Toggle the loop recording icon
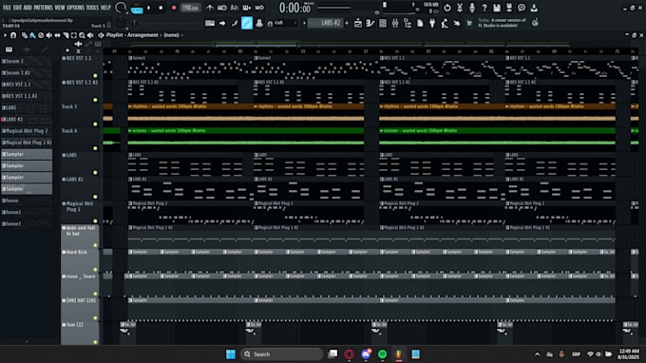The image size is (646, 363). pos(259,8)
